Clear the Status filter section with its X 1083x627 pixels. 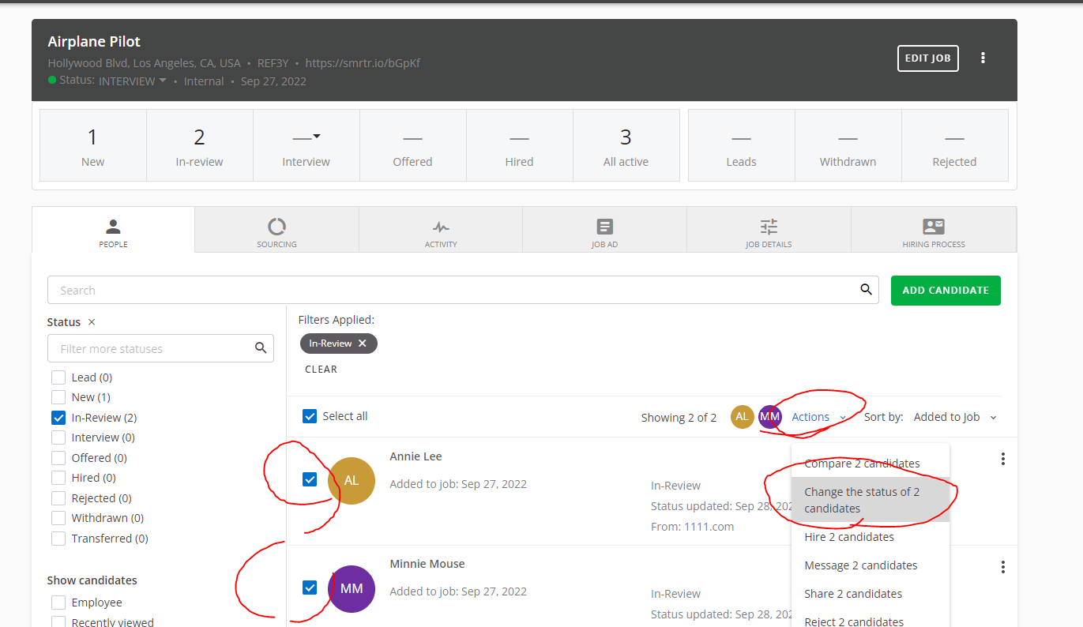point(92,322)
